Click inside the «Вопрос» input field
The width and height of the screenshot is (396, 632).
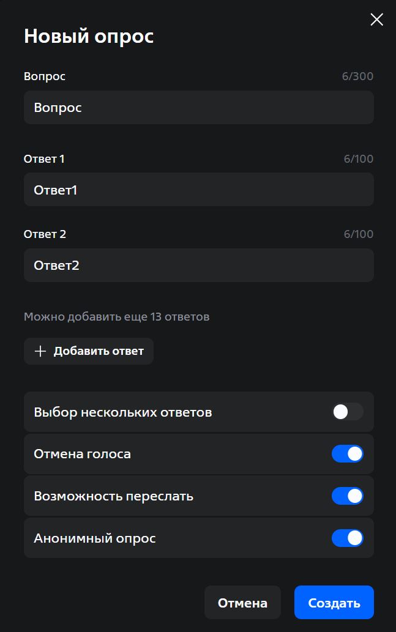(x=198, y=107)
